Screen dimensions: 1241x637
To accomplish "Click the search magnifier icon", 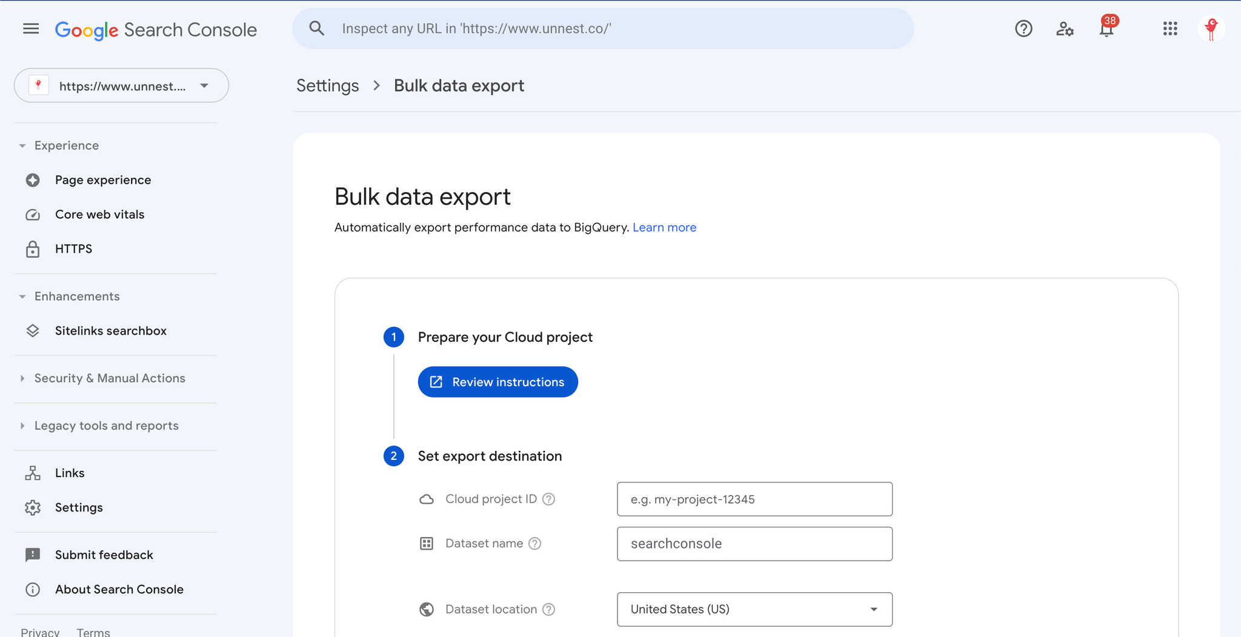I will pos(316,28).
